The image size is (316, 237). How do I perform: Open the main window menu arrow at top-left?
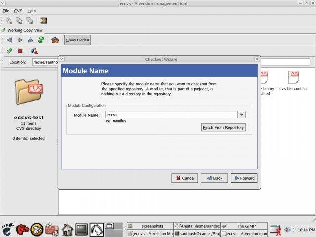pyautogui.click(x=3, y=3)
